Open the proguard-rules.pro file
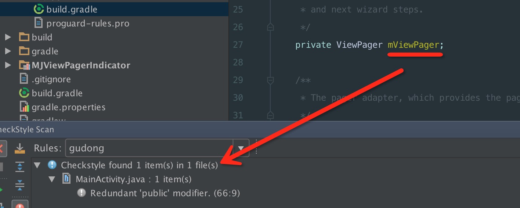The height and width of the screenshot is (208, 520). coord(88,24)
